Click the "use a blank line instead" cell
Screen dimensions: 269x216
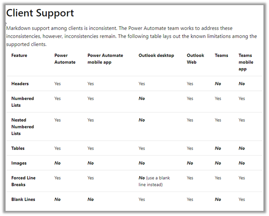click(x=156, y=181)
